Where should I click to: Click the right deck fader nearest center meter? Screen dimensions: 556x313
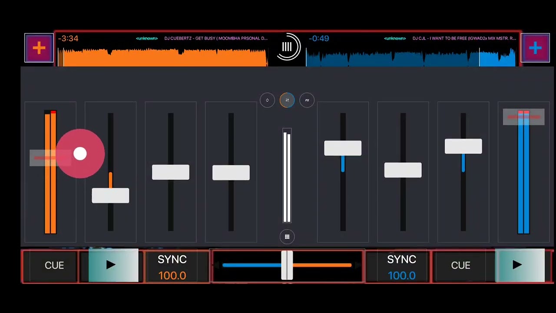pos(343,148)
